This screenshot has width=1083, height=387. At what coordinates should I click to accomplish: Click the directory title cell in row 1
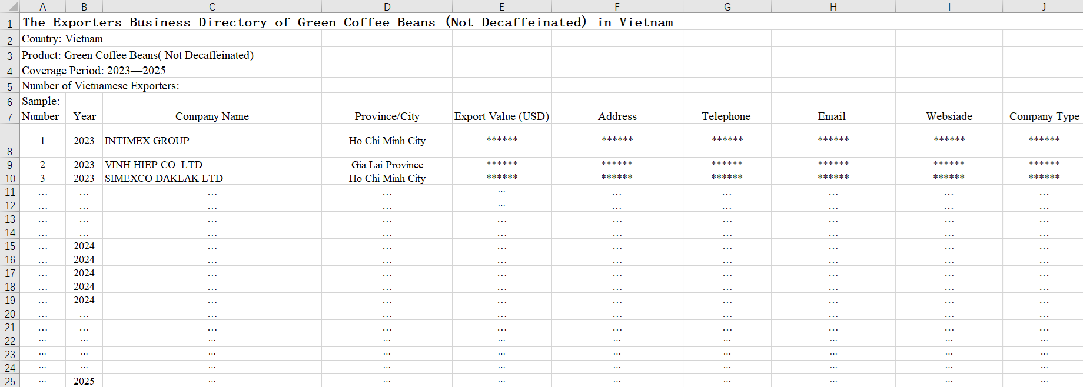347,22
